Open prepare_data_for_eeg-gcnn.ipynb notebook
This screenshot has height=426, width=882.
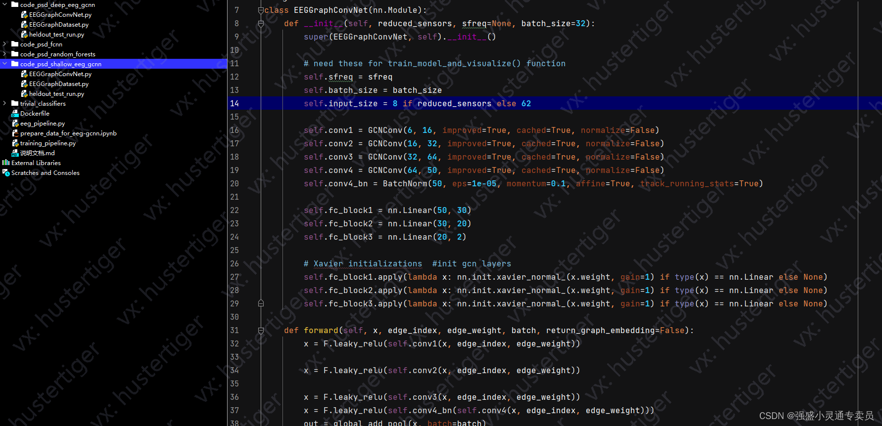(68, 133)
